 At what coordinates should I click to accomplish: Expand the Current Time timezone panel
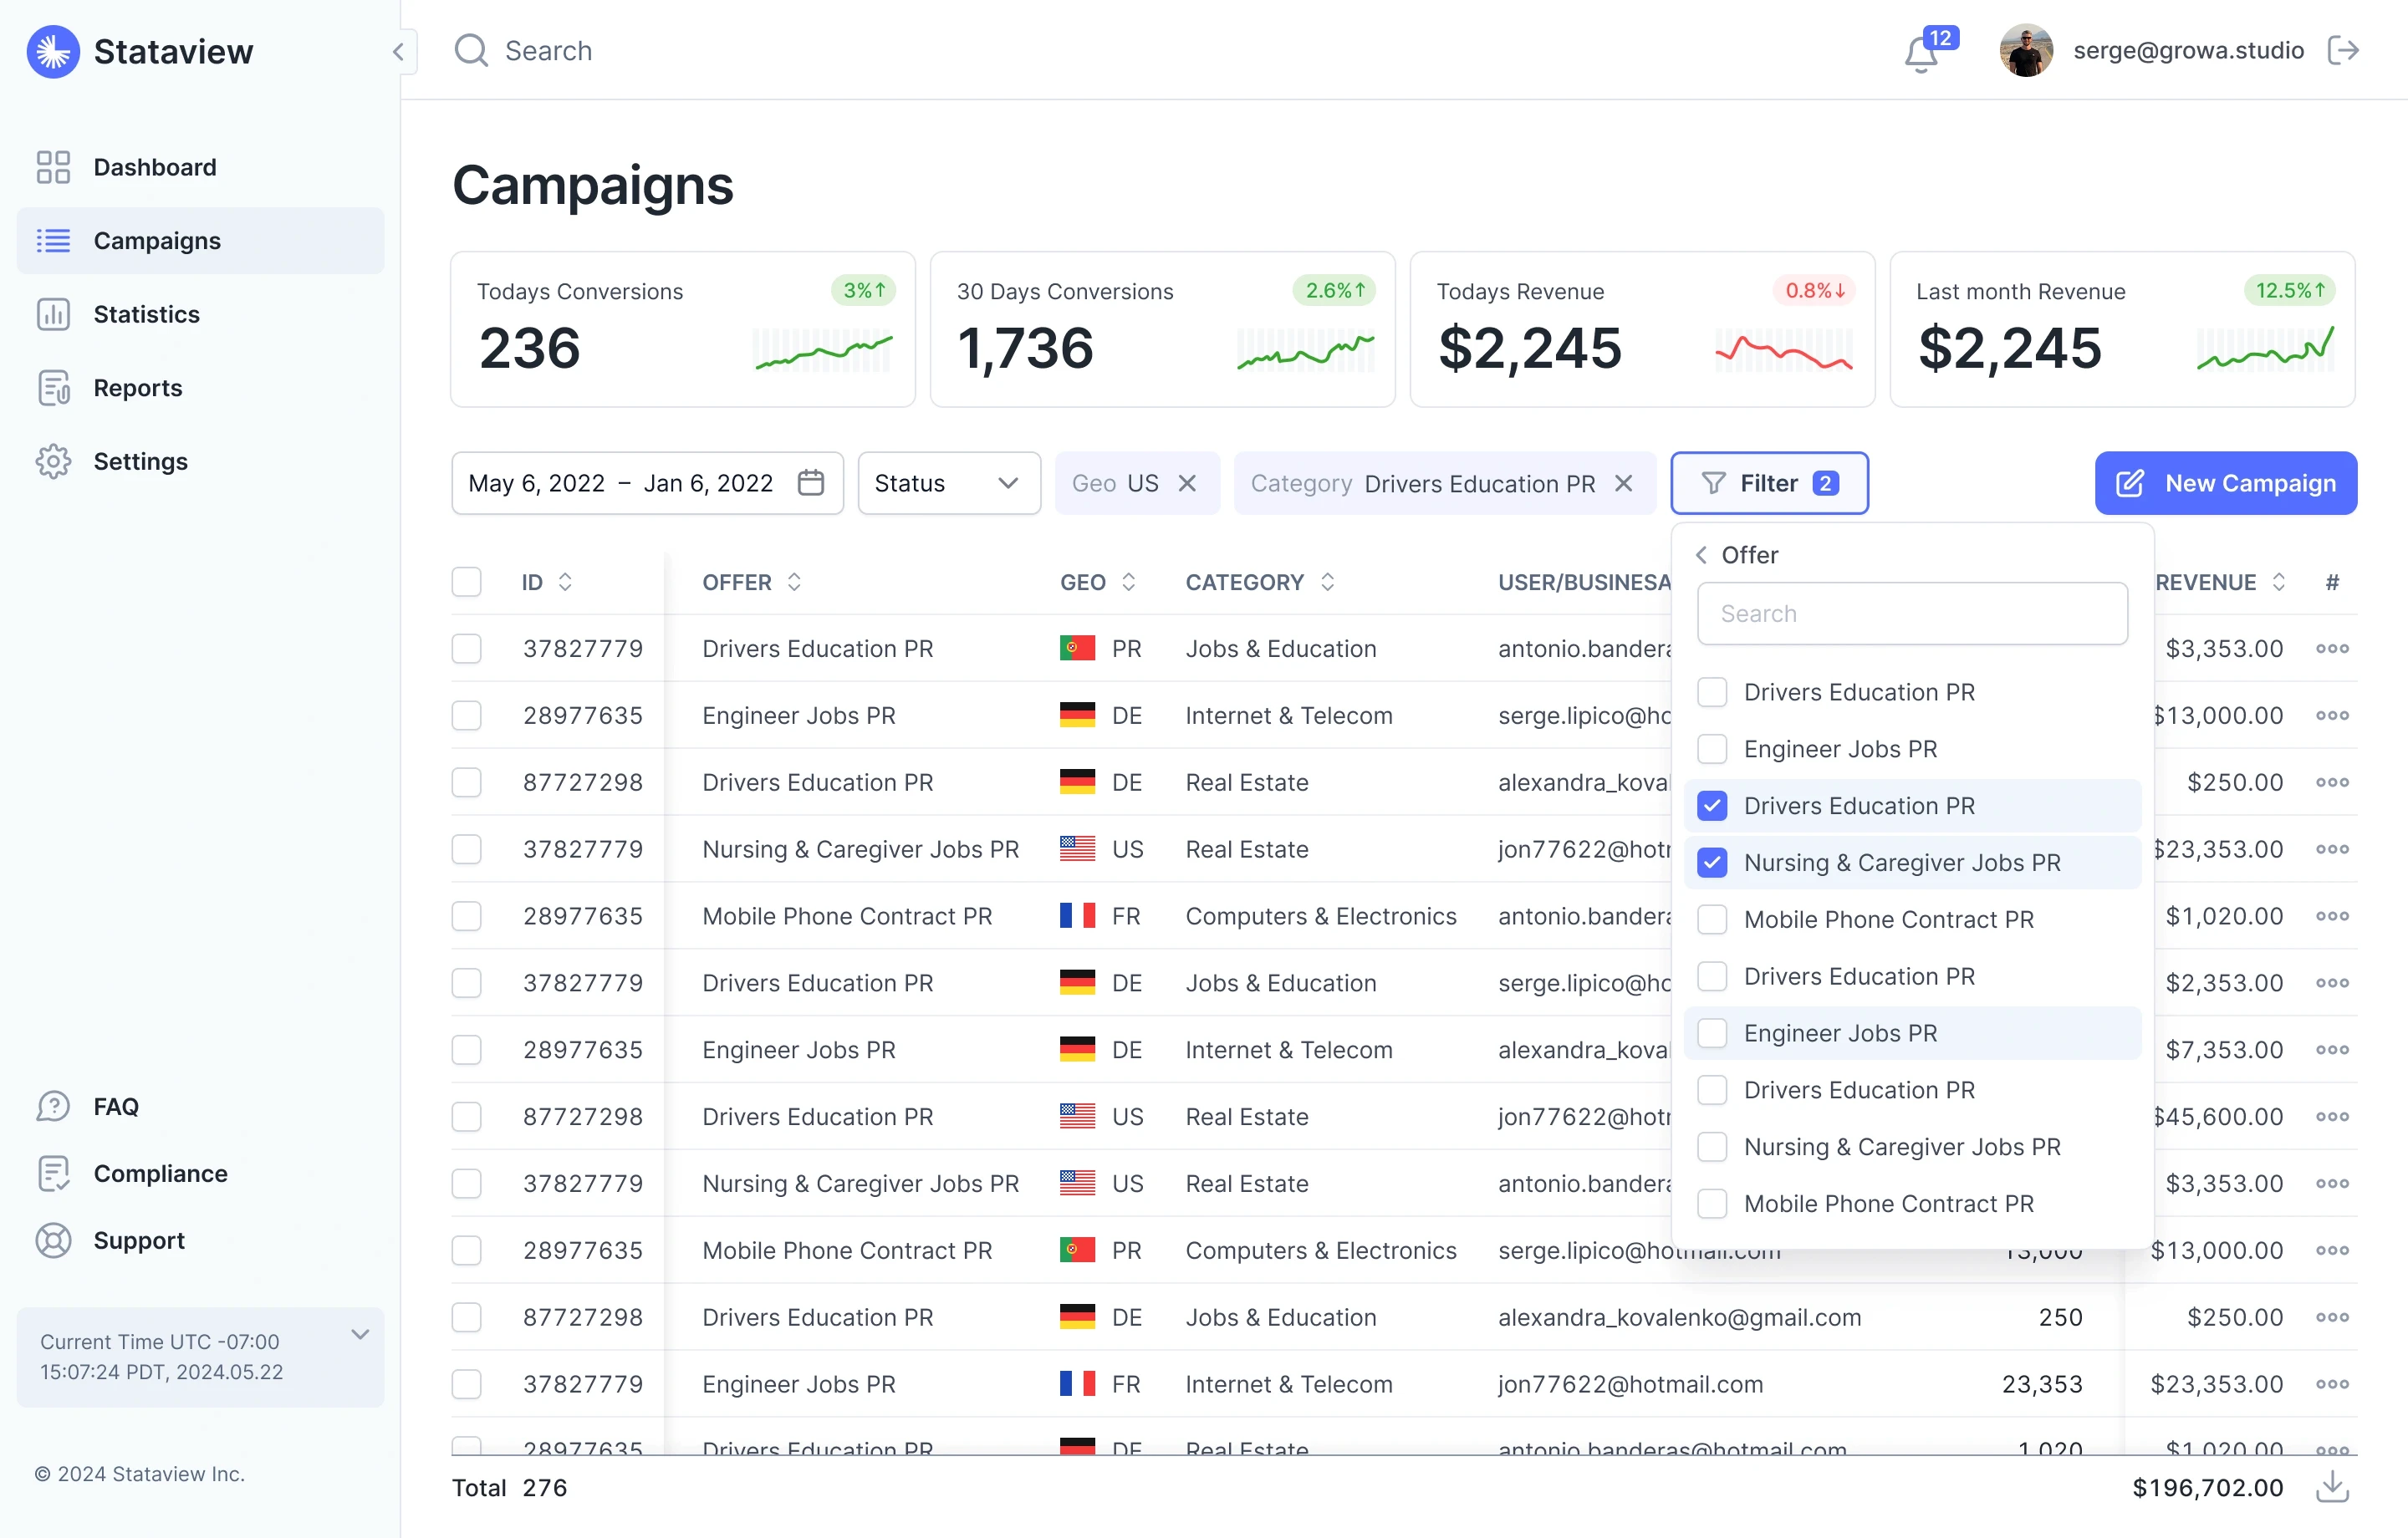[360, 1334]
